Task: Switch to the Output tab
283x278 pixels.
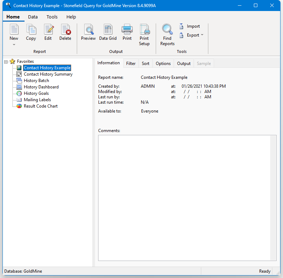Action: click(184, 64)
